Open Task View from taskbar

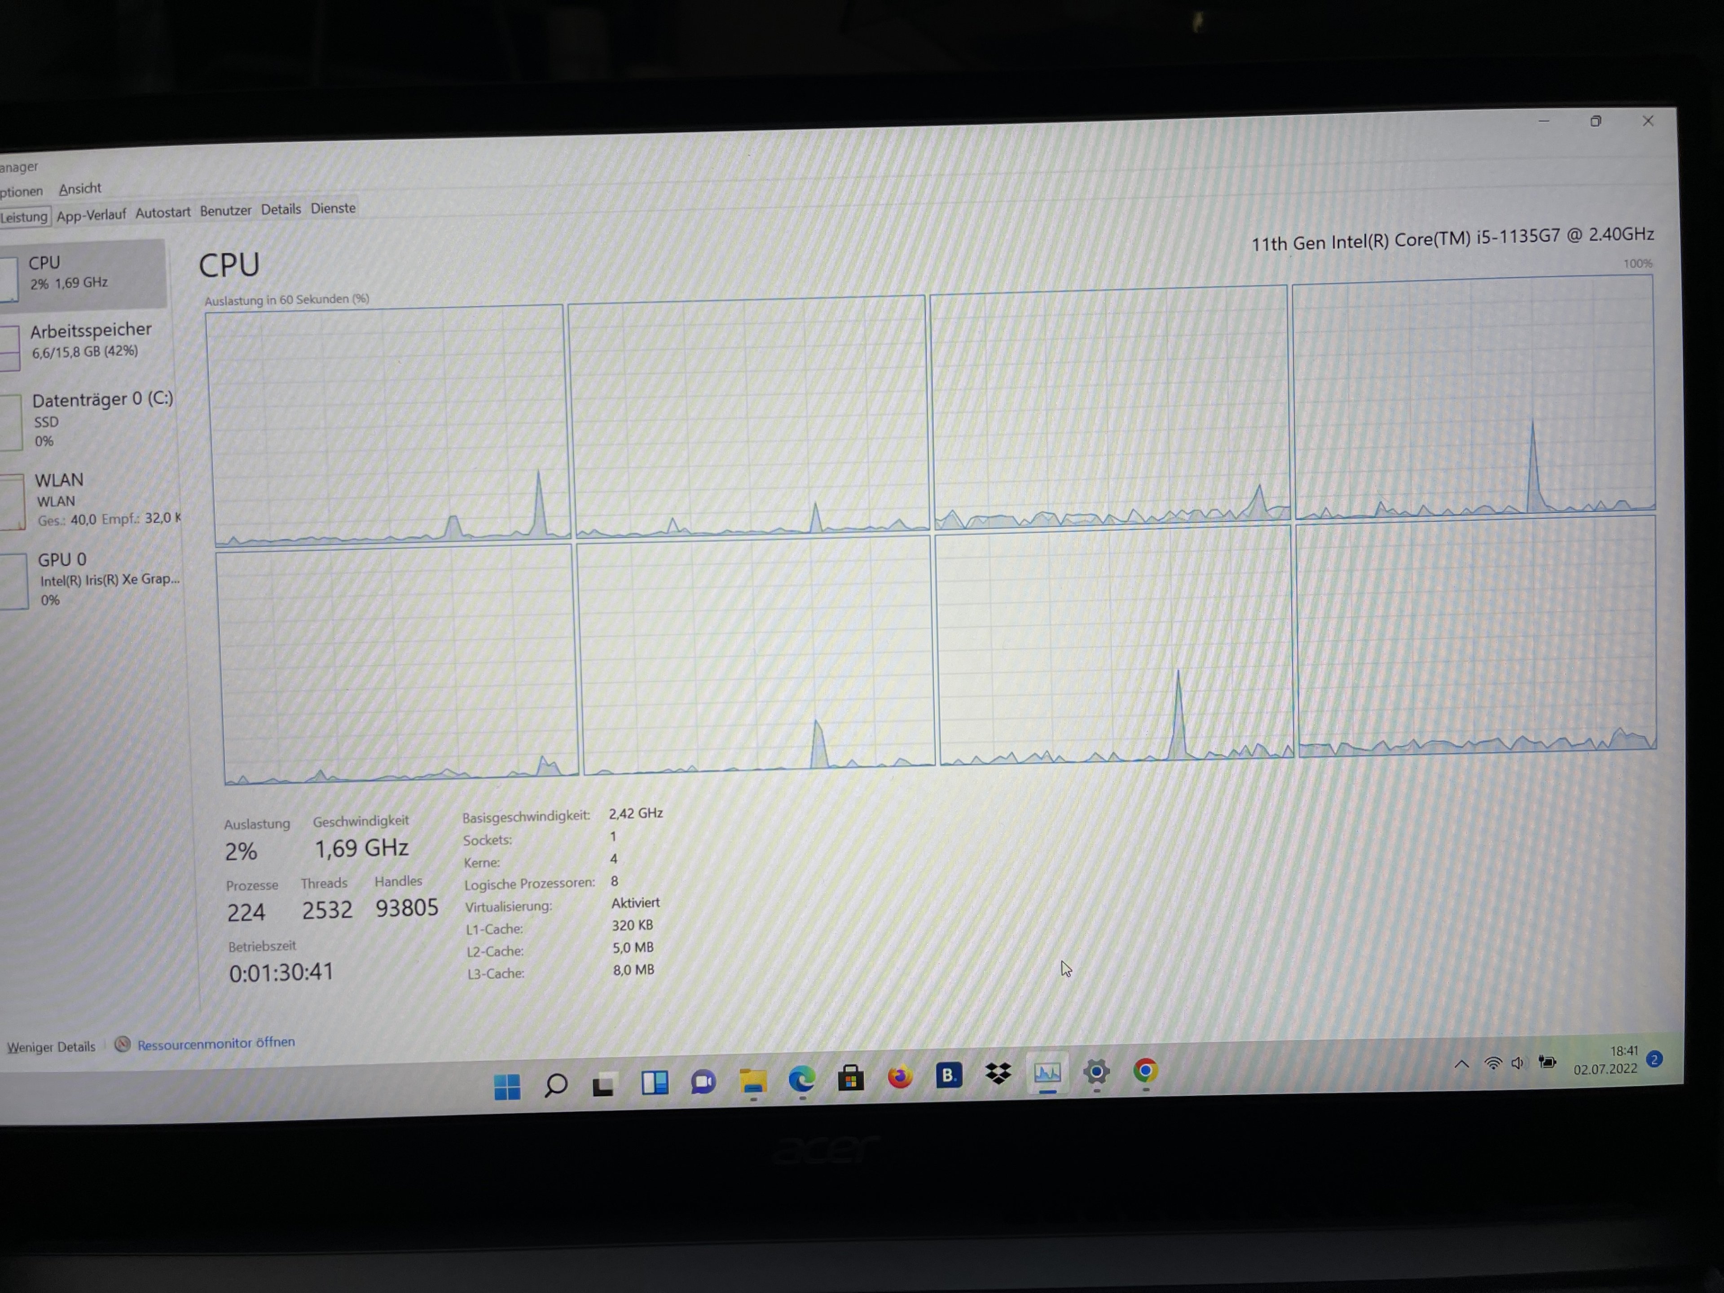click(x=604, y=1083)
